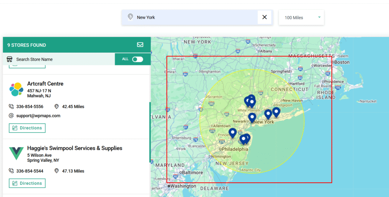Click the CONNECTICUT state label
389x197 pixels.
click(289, 89)
